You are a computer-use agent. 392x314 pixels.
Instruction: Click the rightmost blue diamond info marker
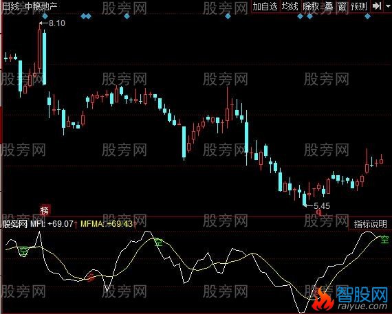[x=367, y=16]
